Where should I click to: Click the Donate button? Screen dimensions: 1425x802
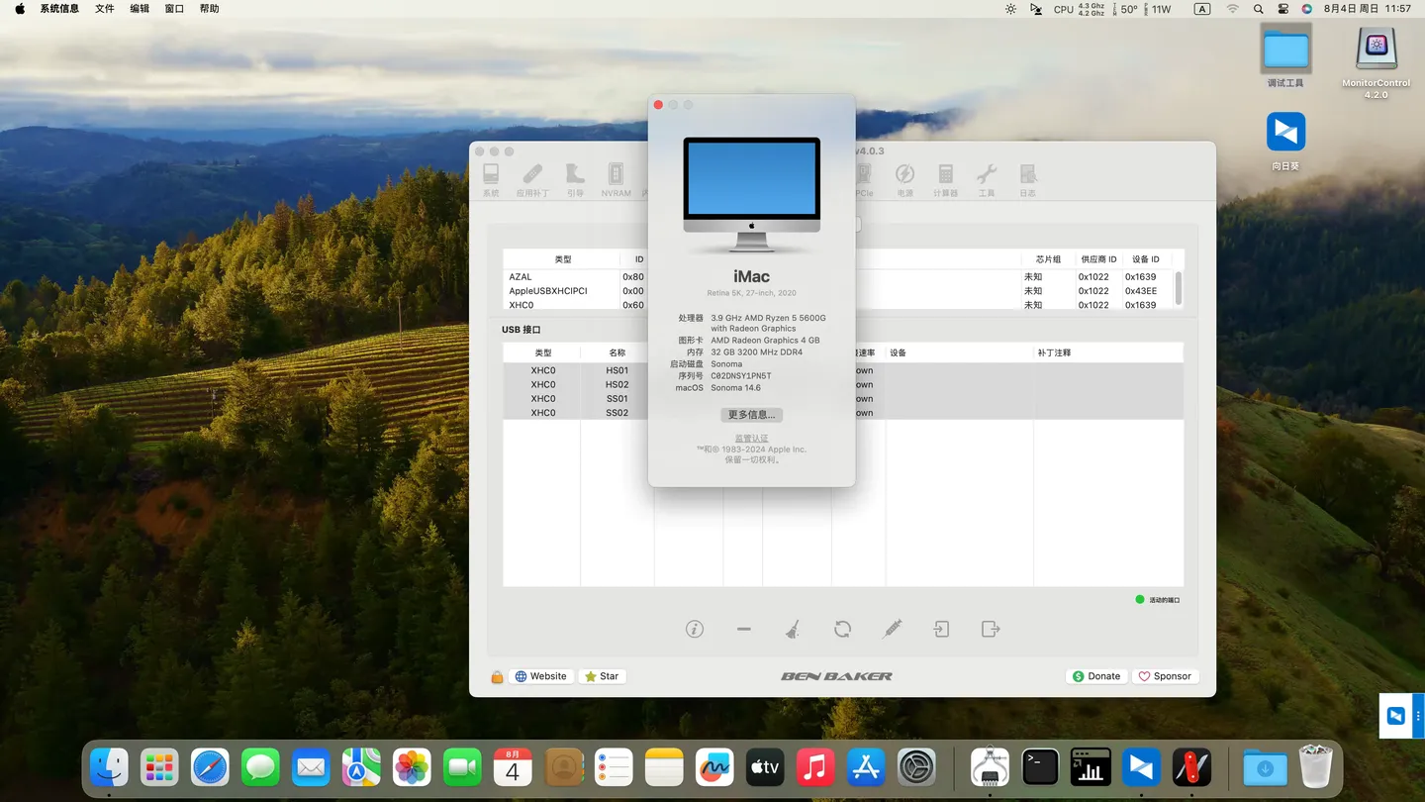point(1096,676)
